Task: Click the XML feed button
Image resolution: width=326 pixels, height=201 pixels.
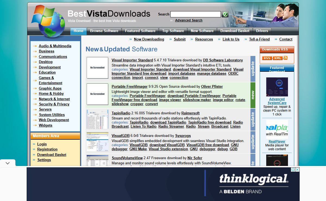Action: (278, 58)
